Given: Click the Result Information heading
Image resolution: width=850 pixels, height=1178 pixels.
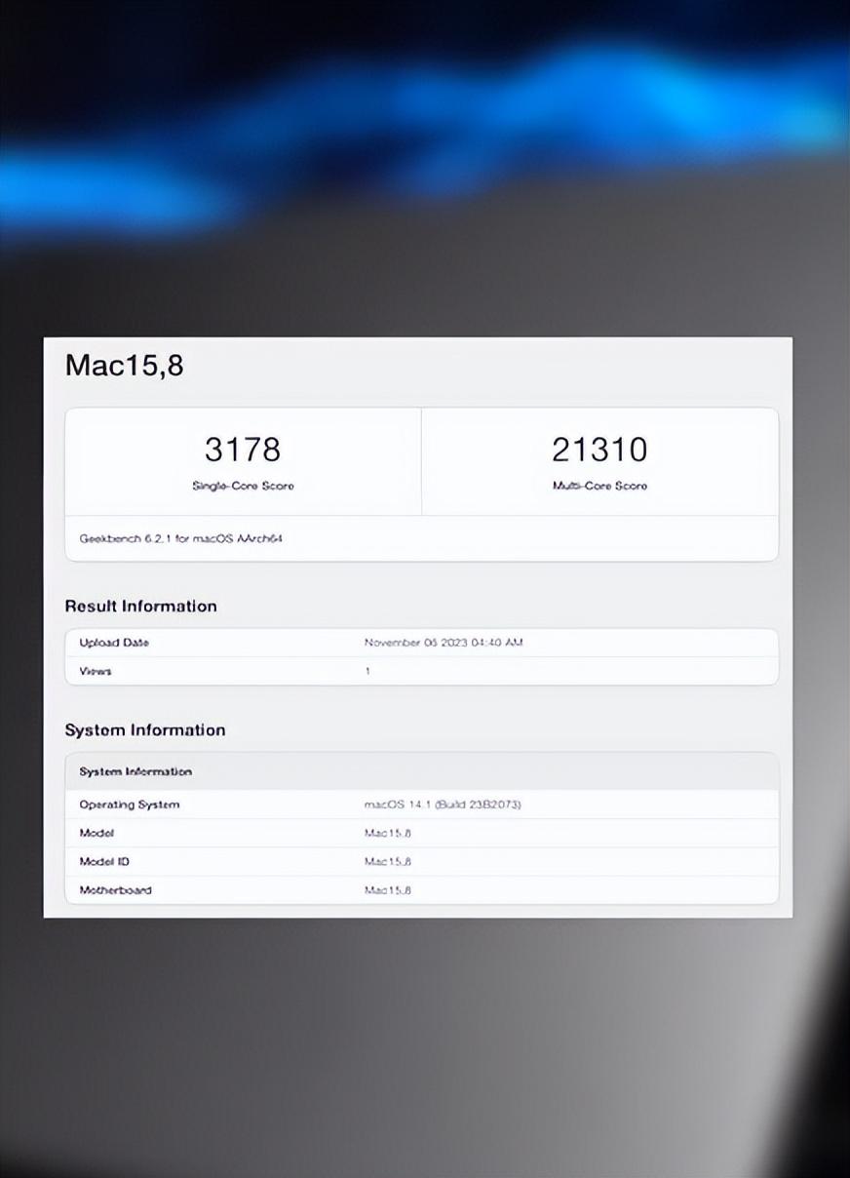Looking at the screenshot, I should [141, 607].
